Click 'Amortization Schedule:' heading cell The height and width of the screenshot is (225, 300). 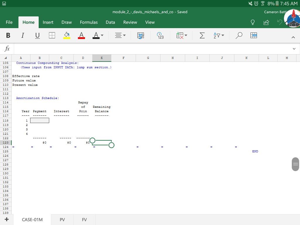(x=37, y=98)
